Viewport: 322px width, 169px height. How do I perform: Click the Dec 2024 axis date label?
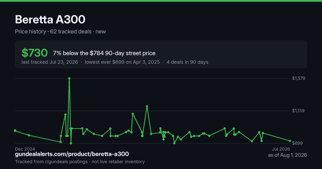(25, 149)
